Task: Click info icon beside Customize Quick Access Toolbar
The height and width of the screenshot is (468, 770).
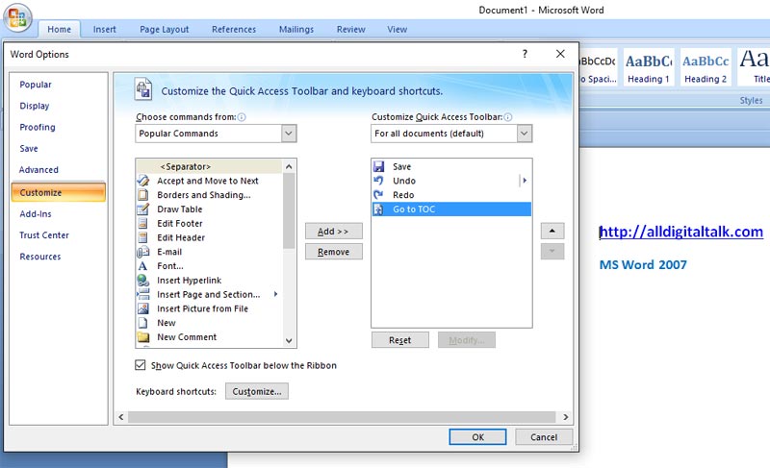Action: click(x=508, y=117)
